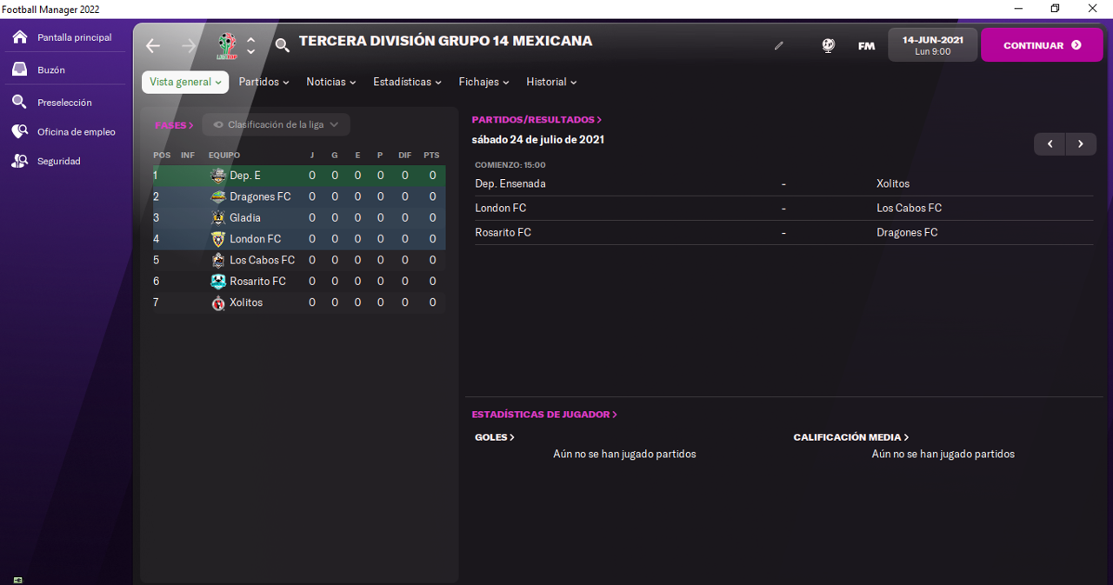The height and width of the screenshot is (585, 1113).
Task: Click Dragones FC club badge in standings
Action: click(218, 196)
